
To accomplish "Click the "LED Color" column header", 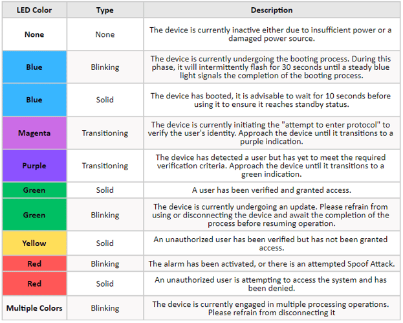I will pos(34,10).
